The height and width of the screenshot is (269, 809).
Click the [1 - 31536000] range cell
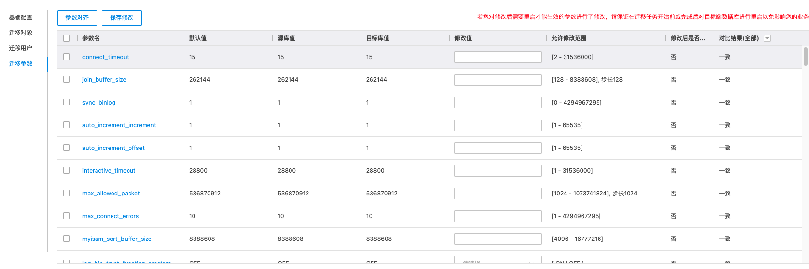pyautogui.click(x=572, y=171)
